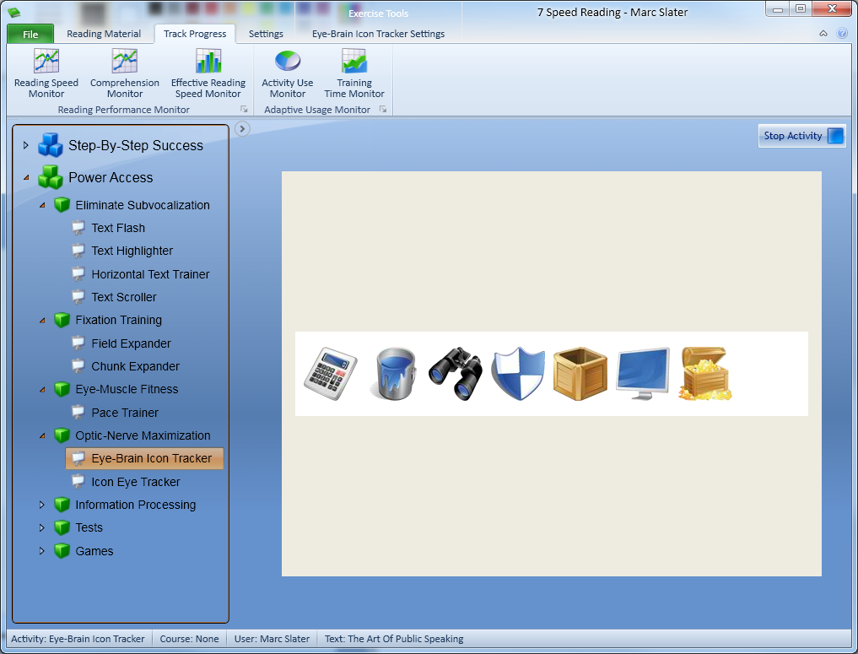Expand the Information Processing category
This screenshot has width=858, height=654.
(42, 505)
